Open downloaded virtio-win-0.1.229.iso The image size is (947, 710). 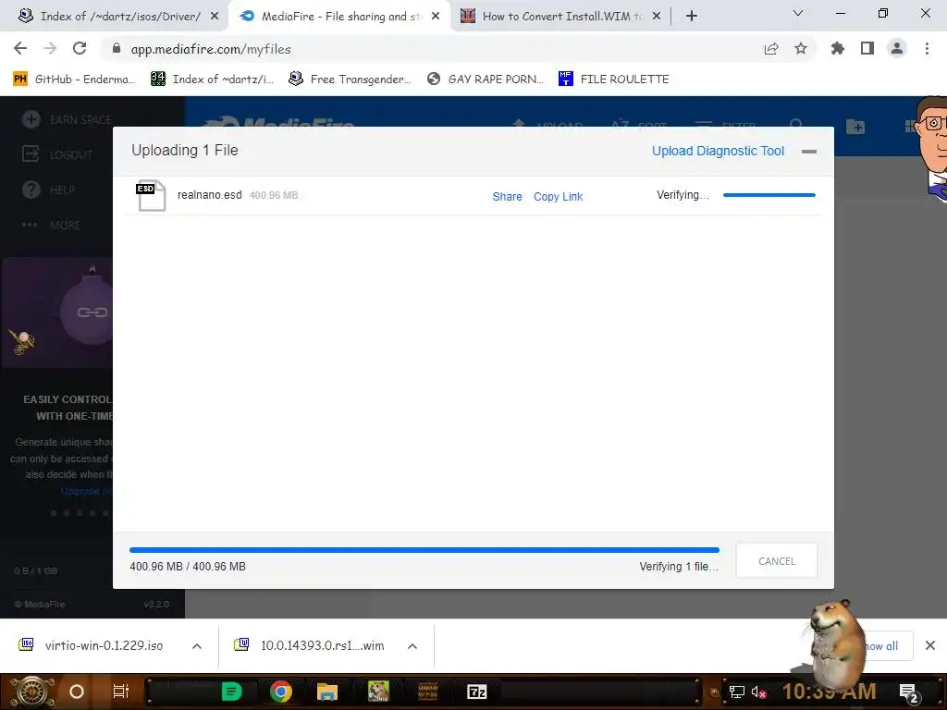tap(92, 645)
